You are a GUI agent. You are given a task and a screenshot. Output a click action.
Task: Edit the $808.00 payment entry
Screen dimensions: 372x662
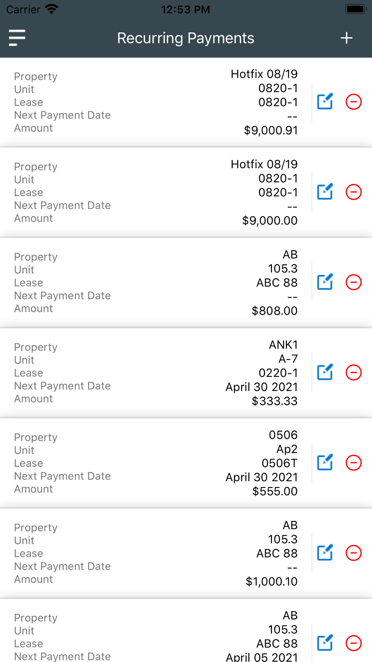pos(325,282)
